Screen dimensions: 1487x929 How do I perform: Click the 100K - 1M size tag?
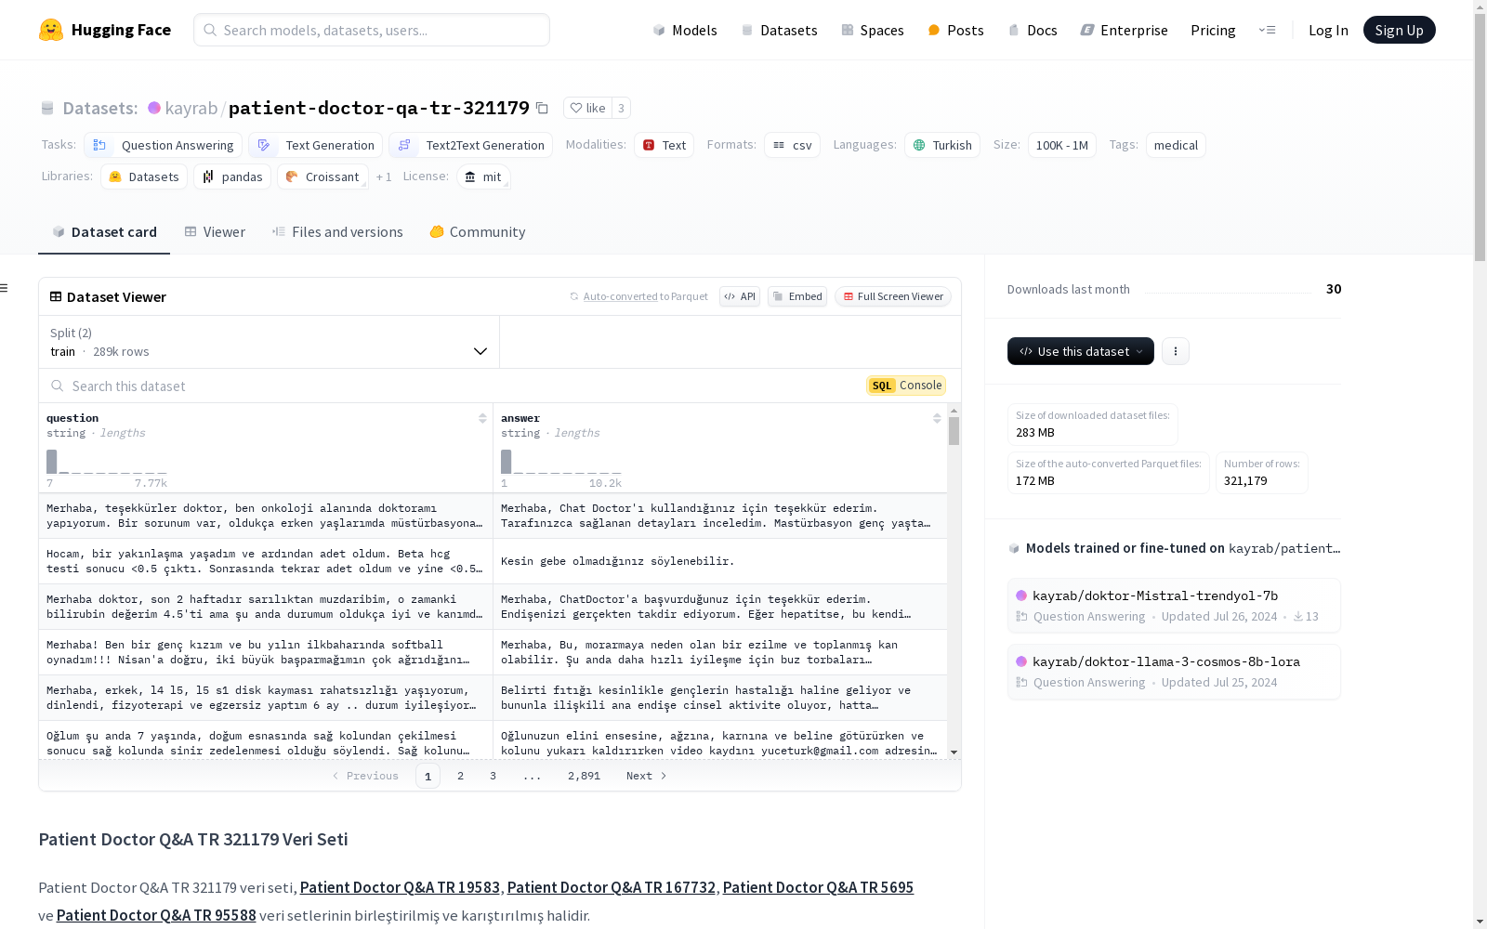[x=1062, y=145]
